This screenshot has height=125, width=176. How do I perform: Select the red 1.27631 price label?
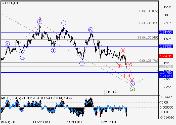[166, 56]
